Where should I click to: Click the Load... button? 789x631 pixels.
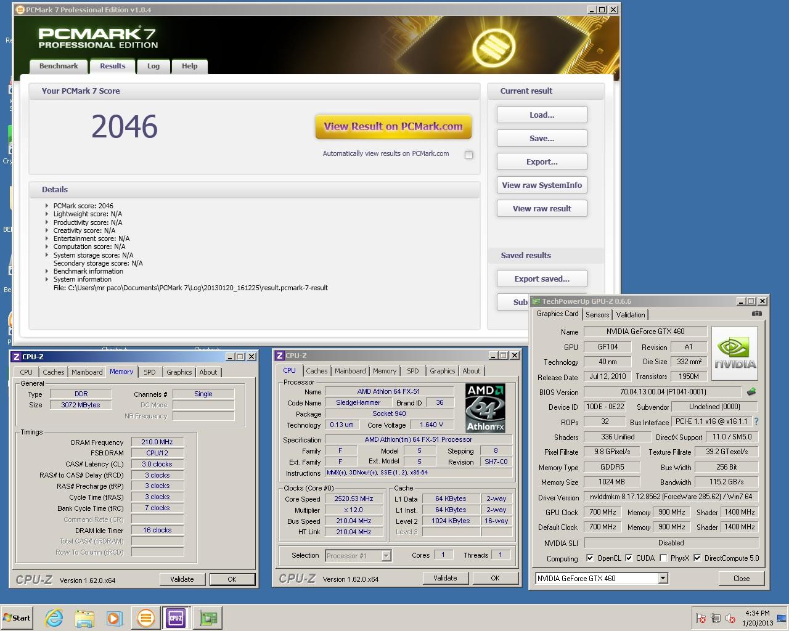click(x=542, y=115)
